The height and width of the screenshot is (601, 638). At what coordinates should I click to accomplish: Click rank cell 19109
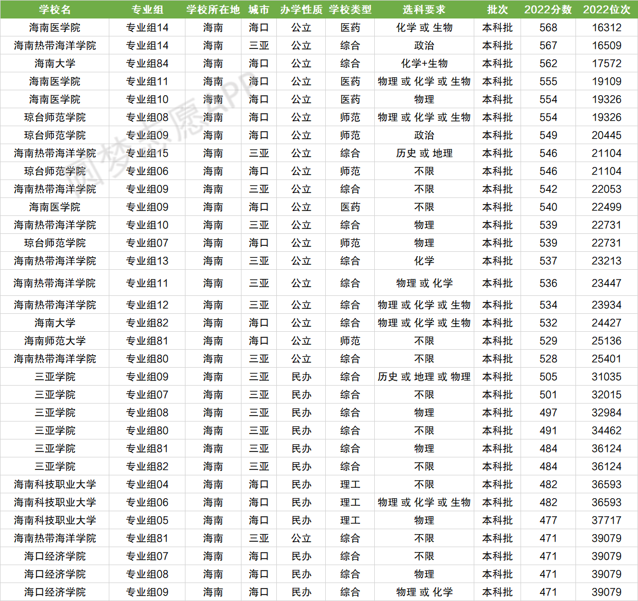point(606,82)
